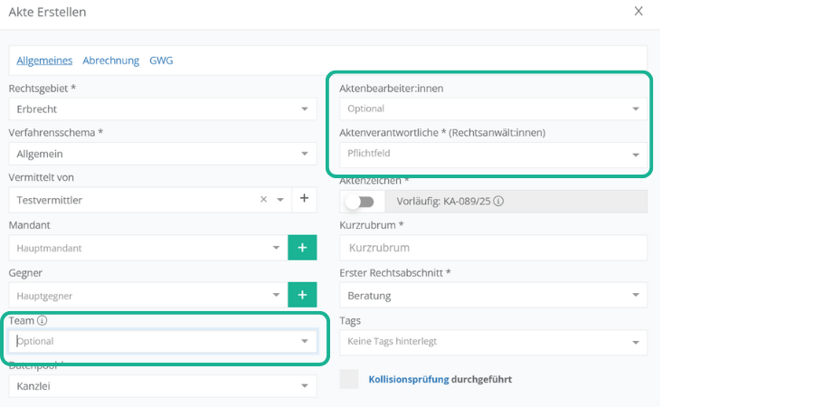Click the Kurzrubrum input field
The height and width of the screenshot is (407, 814).
[493, 248]
